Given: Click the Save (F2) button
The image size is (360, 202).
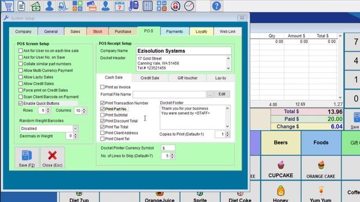Looking at the screenshot, I should [27, 158].
